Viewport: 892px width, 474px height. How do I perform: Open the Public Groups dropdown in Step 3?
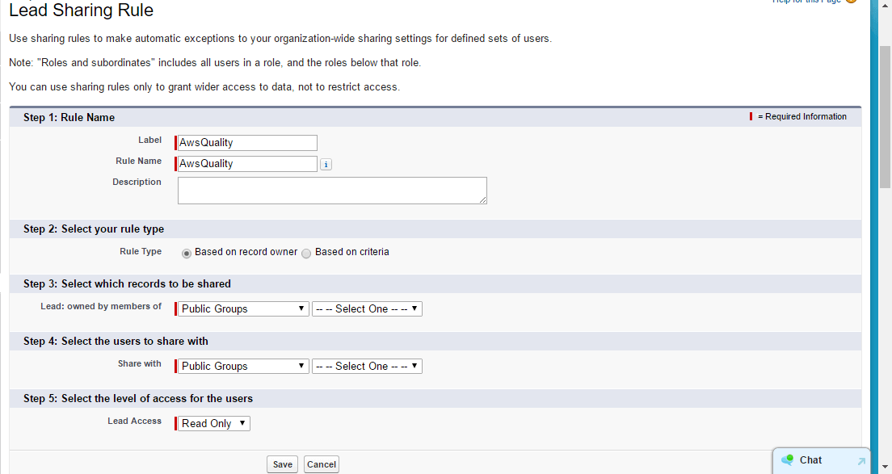[241, 308]
